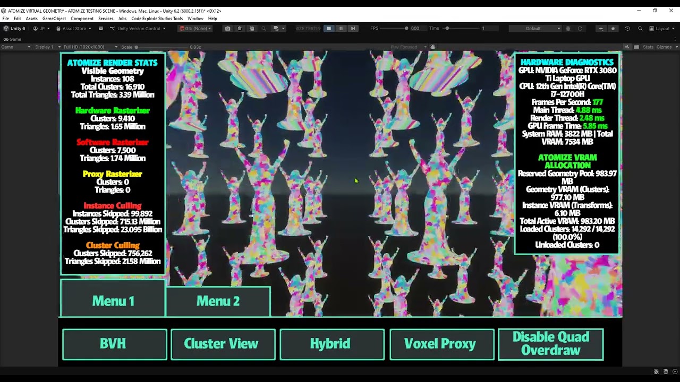Open the JP account menu
Image resolution: width=680 pixels, height=382 pixels.
click(41, 29)
